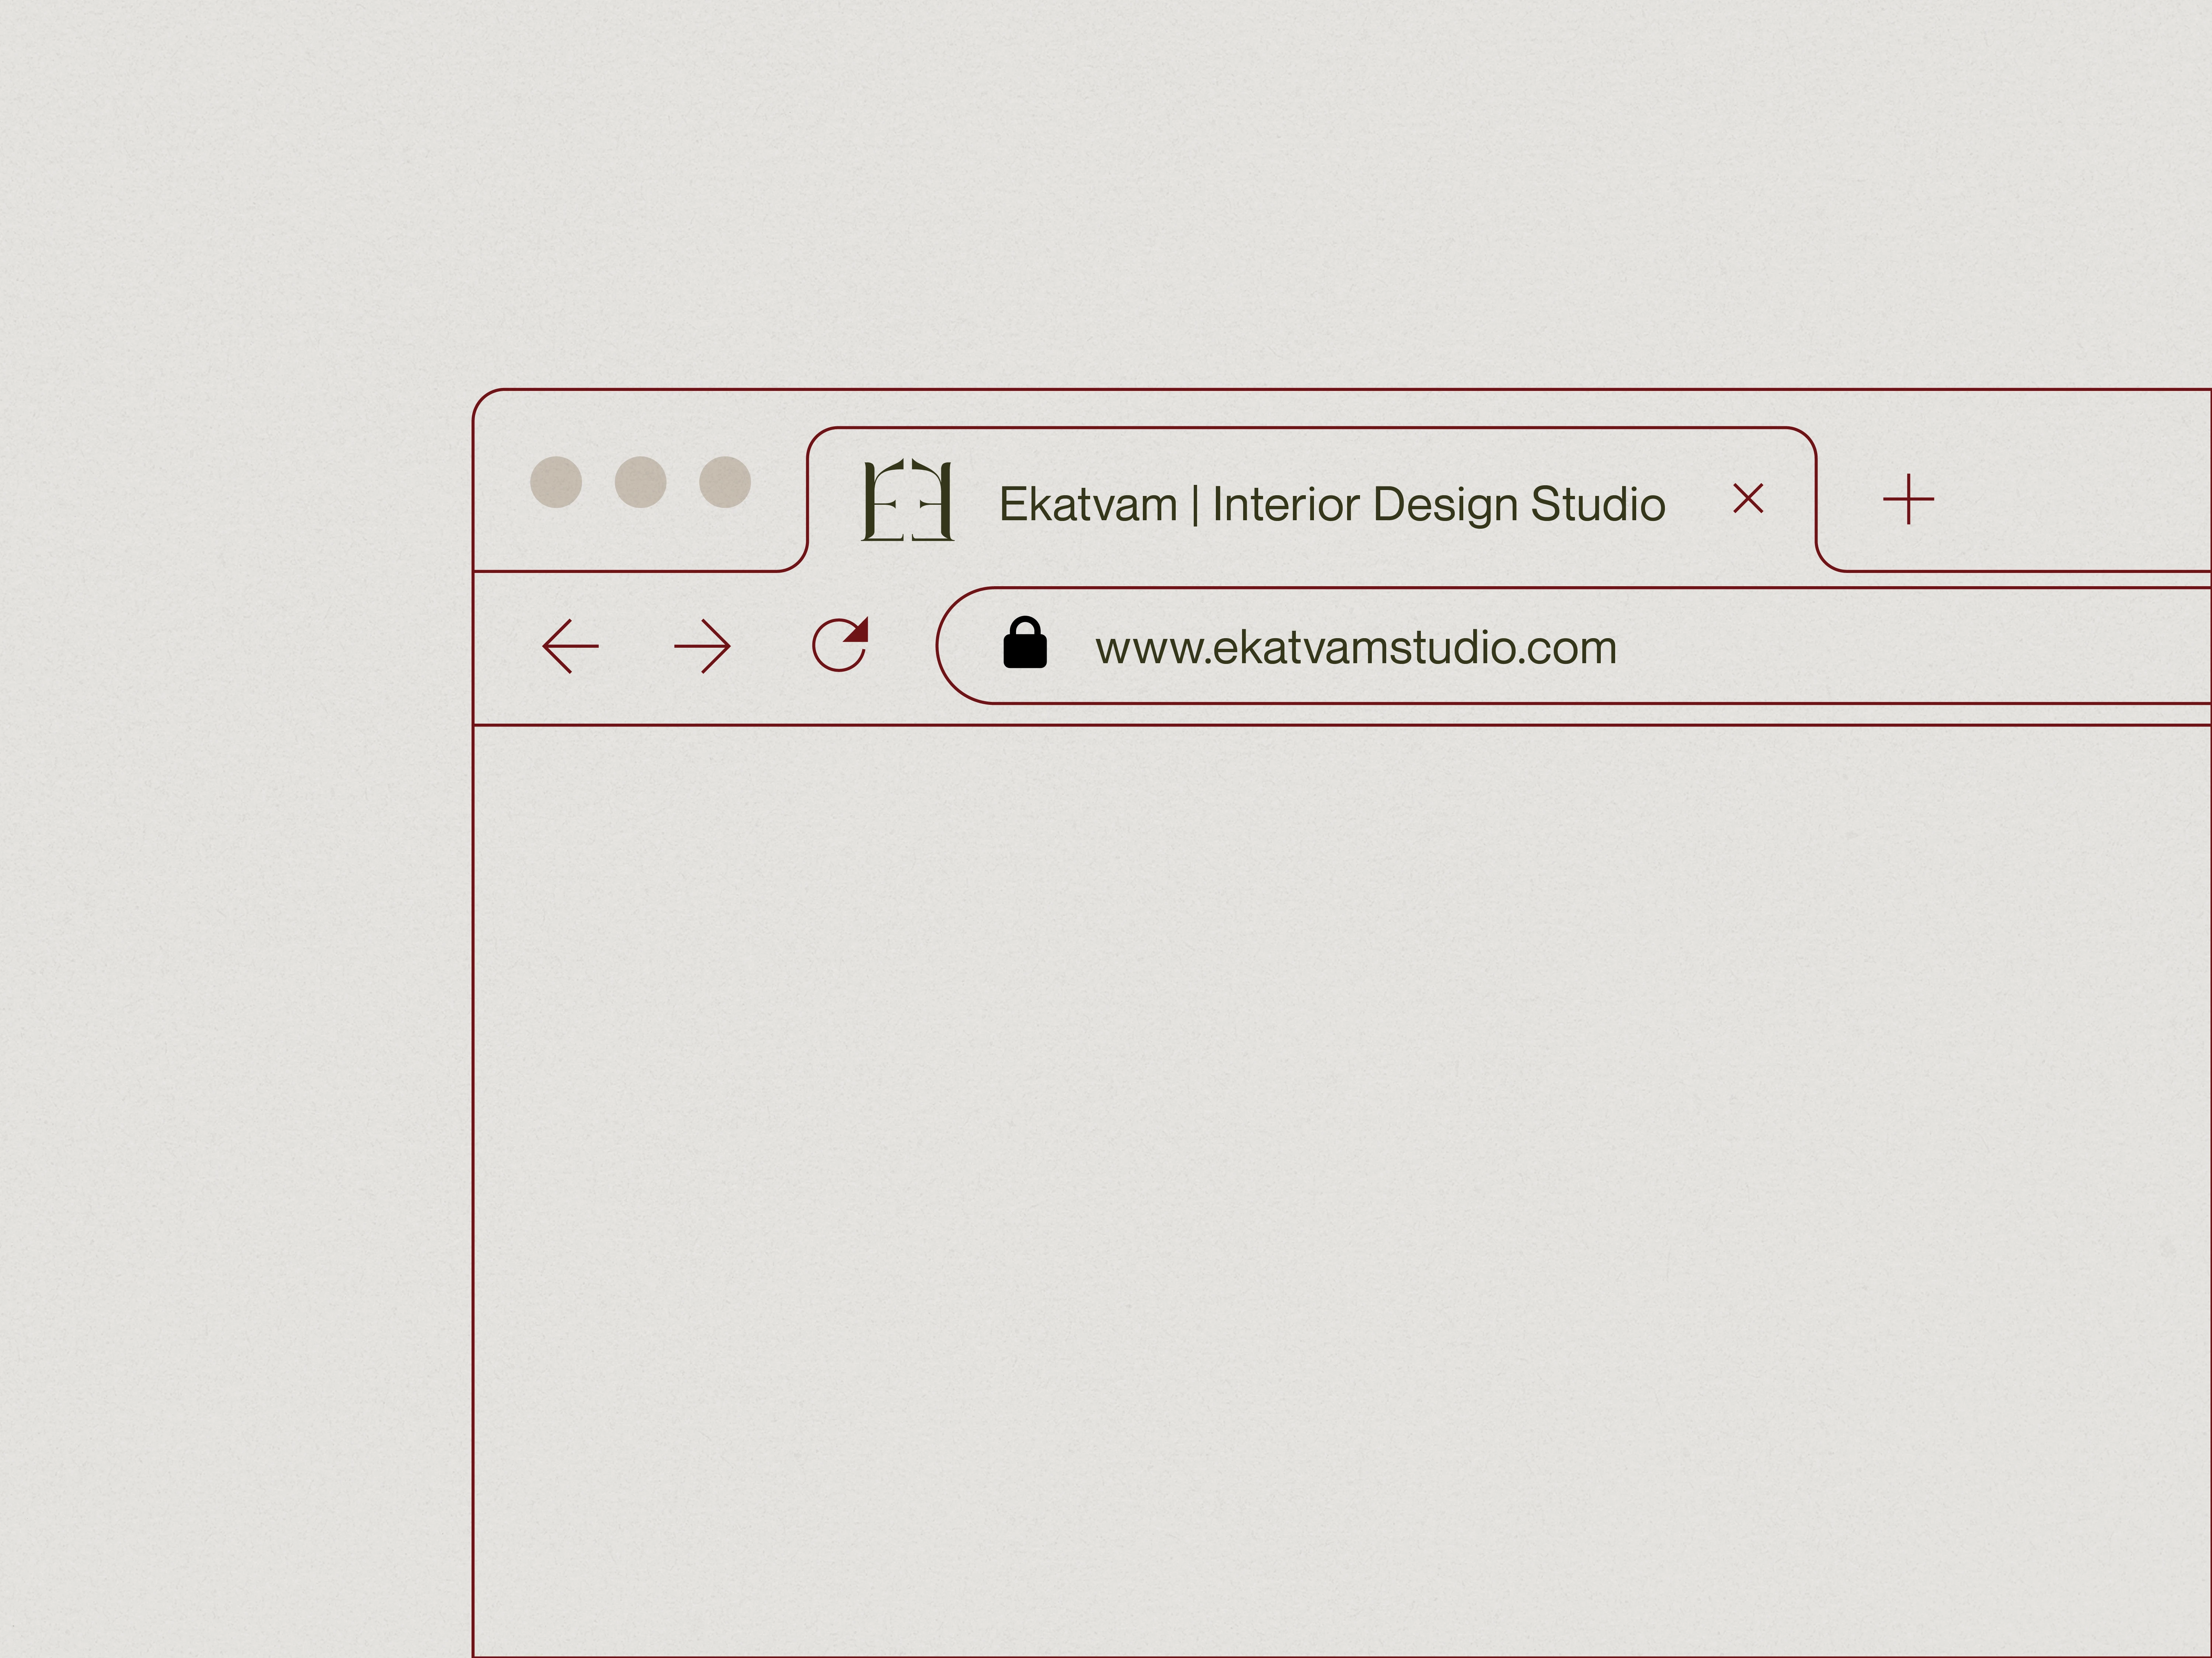This screenshot has height=1658, width=2212.
Task: Open a new tab with the plus icon
Action: [x=1908, y=499]
